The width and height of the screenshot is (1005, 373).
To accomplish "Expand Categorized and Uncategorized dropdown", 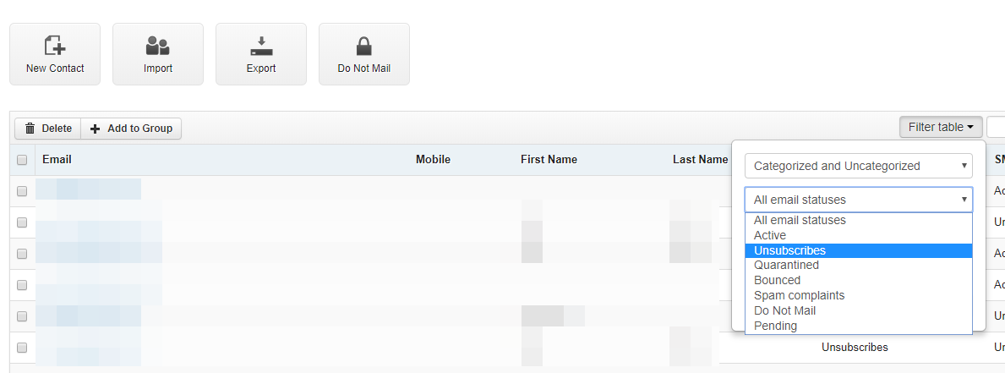I will [x=858, y=166].
